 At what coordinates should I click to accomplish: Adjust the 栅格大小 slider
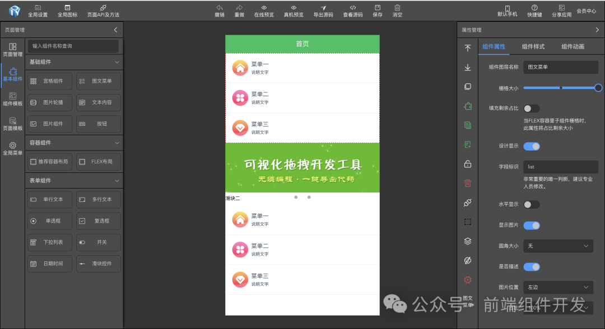tap(561, 88)
